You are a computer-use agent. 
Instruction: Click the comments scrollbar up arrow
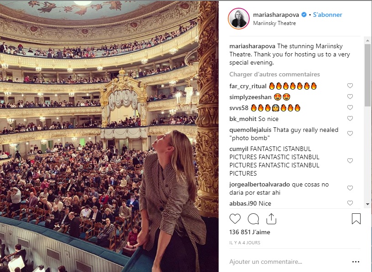click(367, 40)
